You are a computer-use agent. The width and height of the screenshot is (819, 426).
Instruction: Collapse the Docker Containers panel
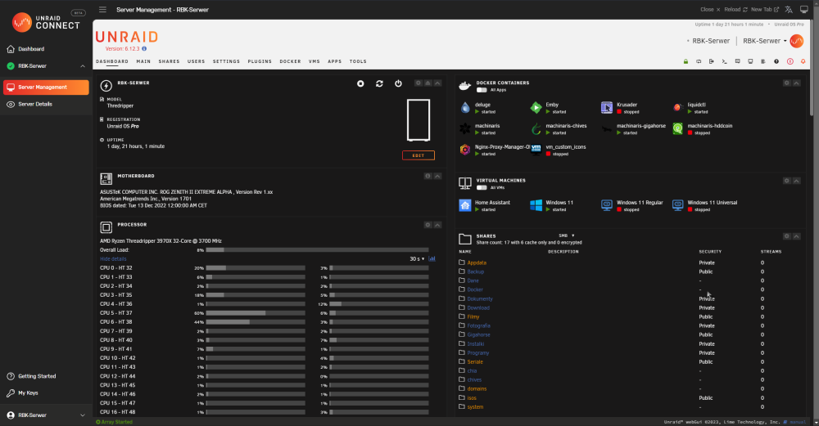point(797,83)
